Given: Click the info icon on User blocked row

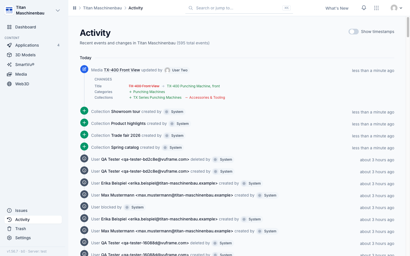Looking at the screenshot, I should pos(84,206).
